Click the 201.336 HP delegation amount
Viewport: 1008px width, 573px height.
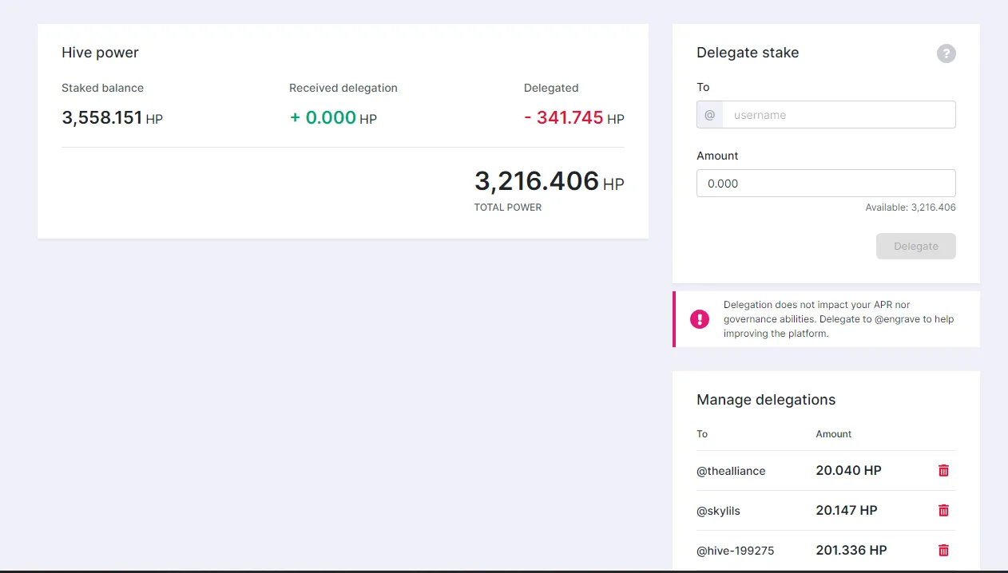(851, 551)
